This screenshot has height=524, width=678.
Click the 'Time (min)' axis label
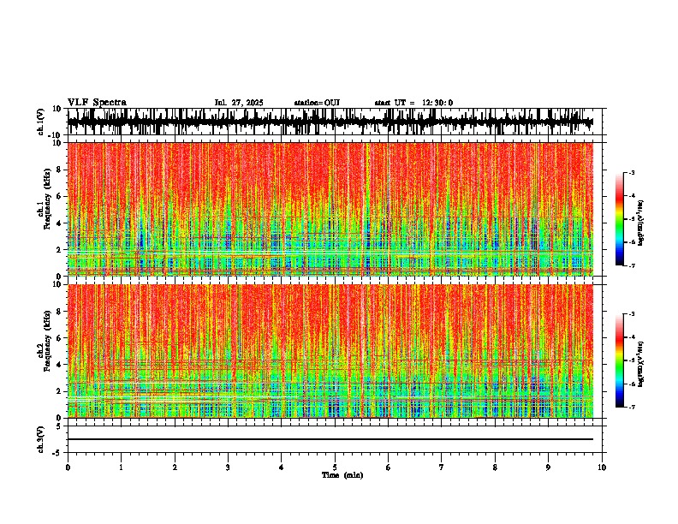pyautogui.click(x=342, y=475)
